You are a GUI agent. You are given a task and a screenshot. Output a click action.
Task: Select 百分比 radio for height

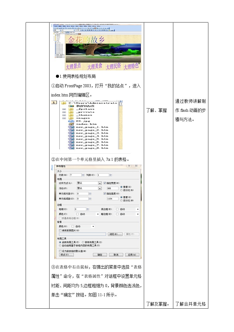(x=121, y=200)
